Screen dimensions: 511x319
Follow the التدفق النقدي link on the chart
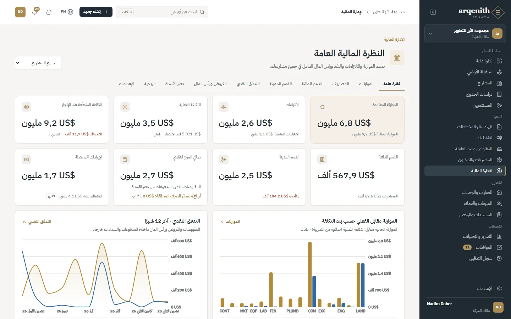(x=37, y=222)
